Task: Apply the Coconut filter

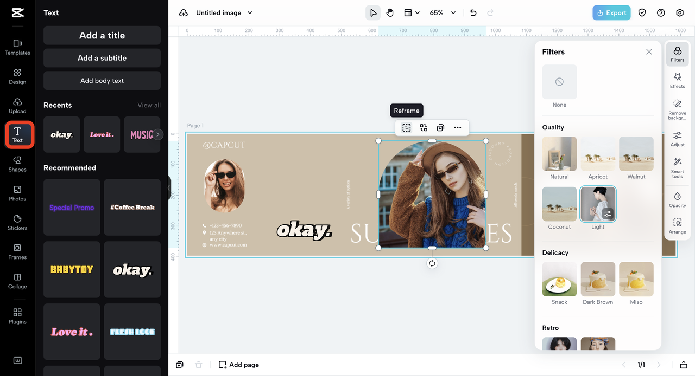Action: [559, 204]
